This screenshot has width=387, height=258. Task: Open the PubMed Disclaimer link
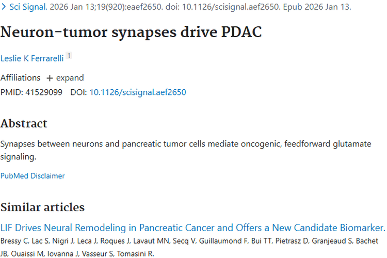coord(33,175)
